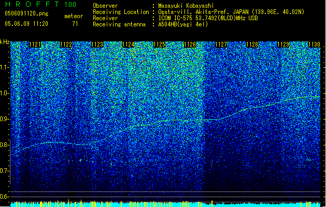Click the kHz axis unit label

coord(5,42)
